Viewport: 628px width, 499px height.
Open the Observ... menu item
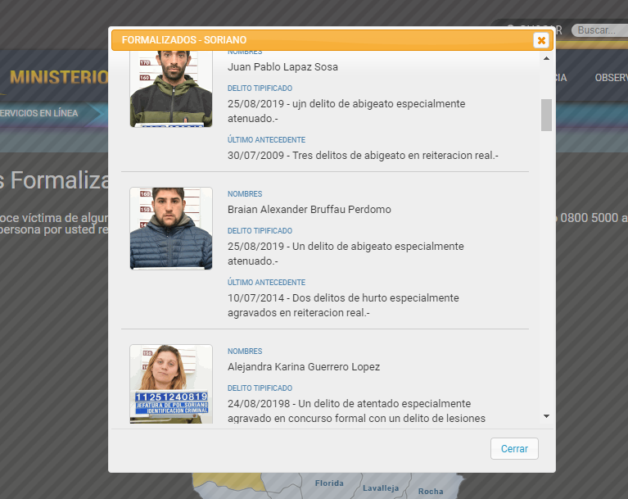coord(610,78)
